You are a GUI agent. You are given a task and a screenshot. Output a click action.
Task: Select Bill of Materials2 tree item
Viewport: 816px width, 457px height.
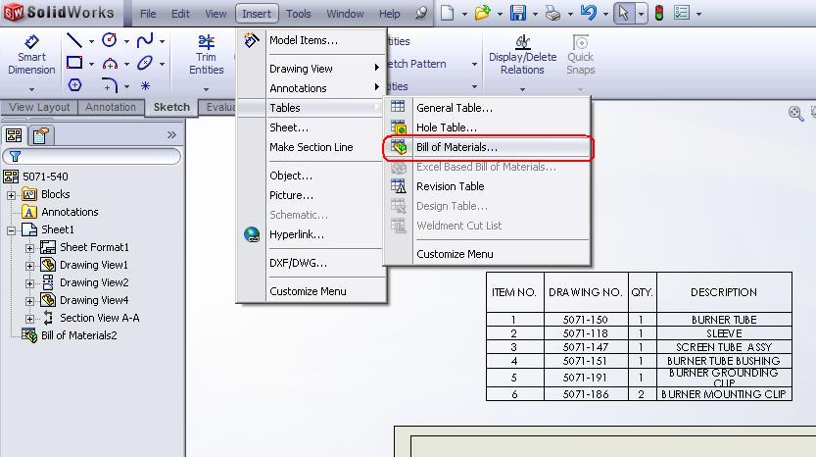70,335
